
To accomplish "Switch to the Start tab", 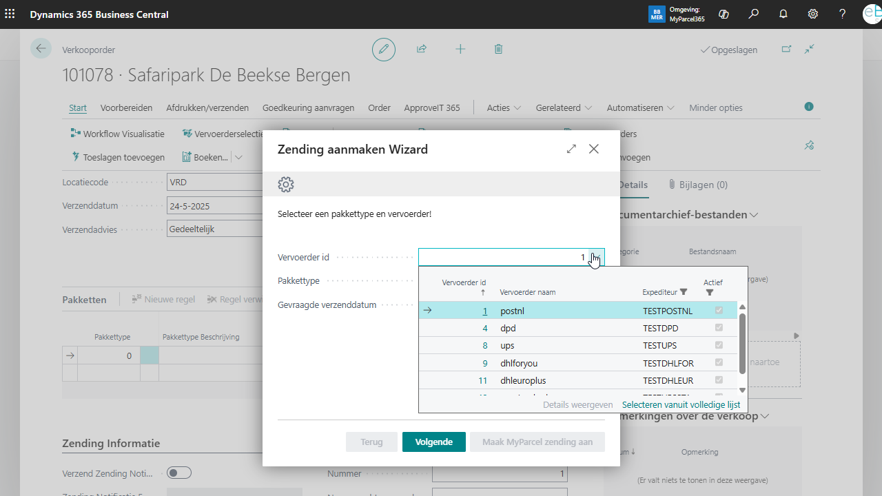I will tap(78, 107).
